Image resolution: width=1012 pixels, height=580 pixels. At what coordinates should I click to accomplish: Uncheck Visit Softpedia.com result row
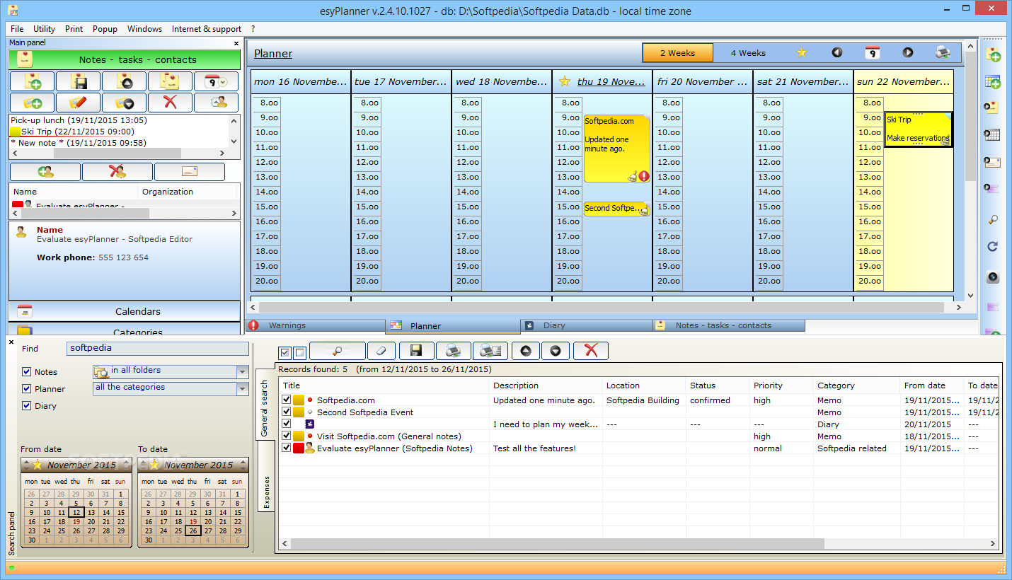(287, 436)
